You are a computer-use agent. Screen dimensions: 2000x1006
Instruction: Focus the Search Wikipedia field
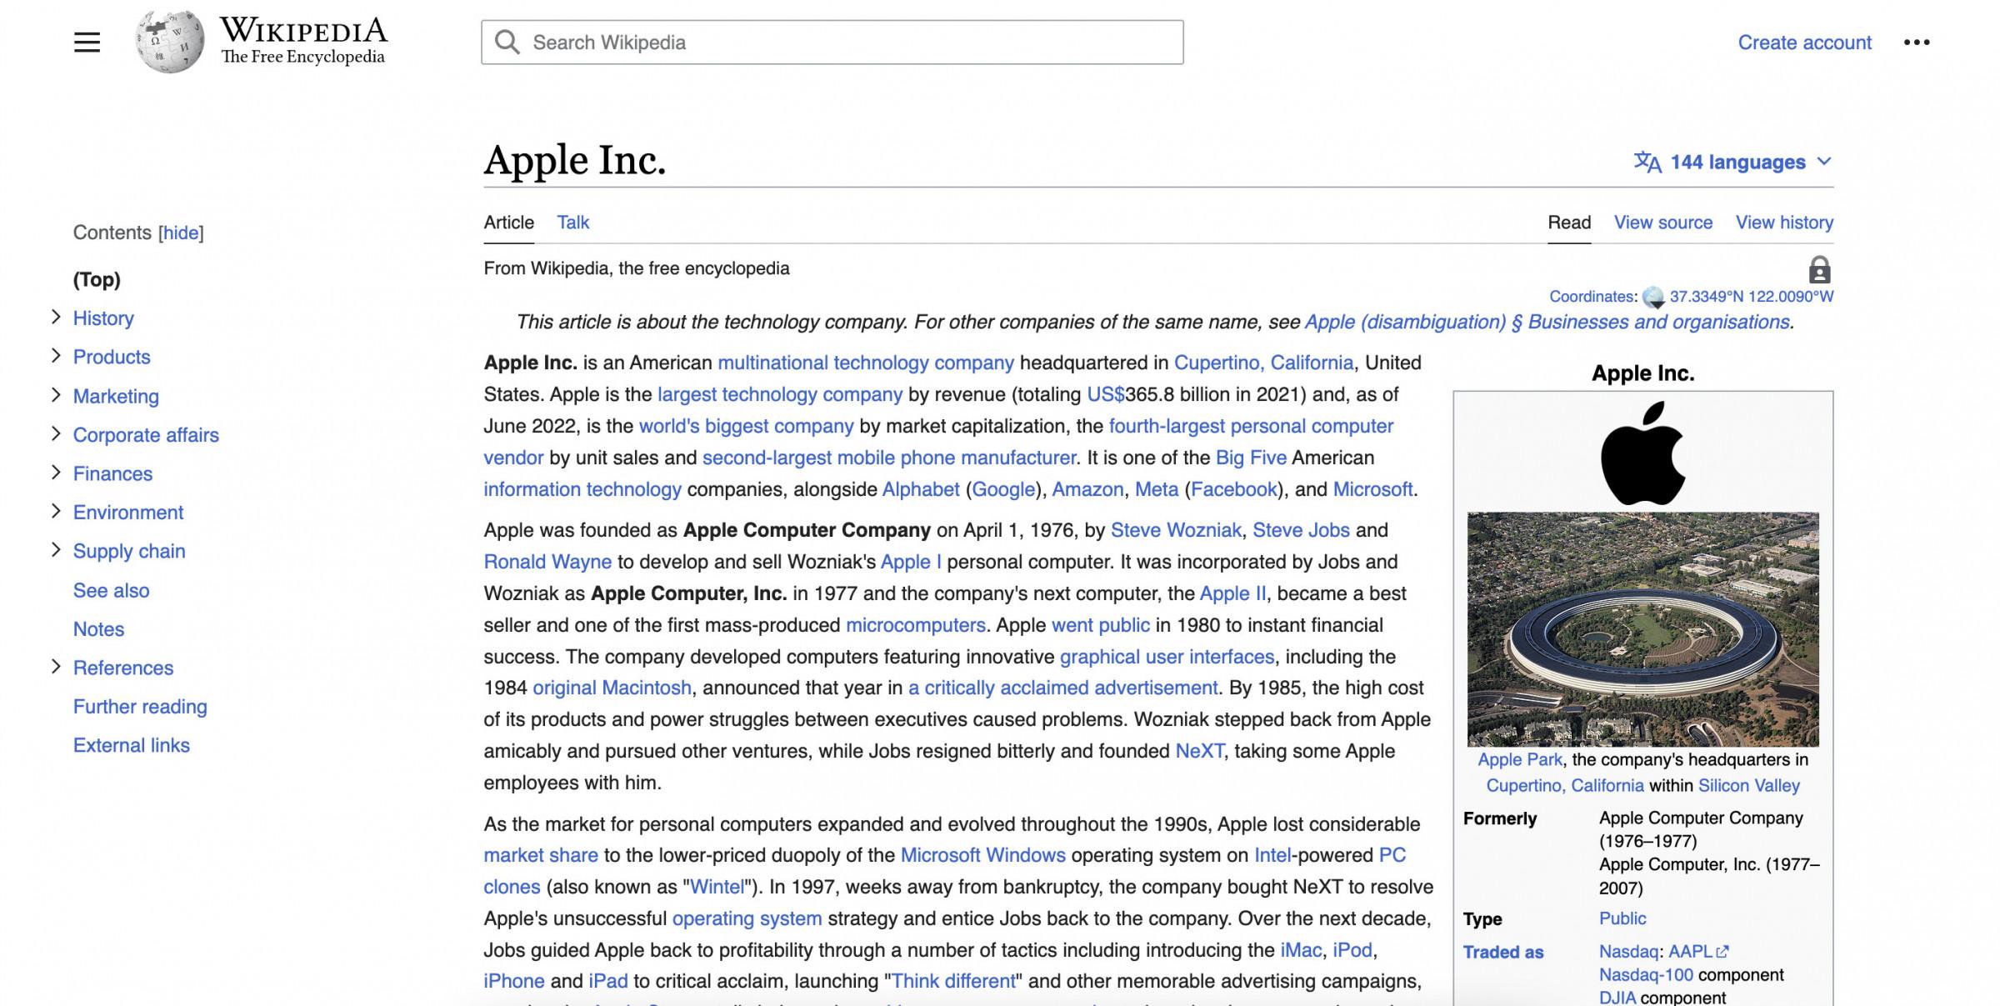click(832, 43)
